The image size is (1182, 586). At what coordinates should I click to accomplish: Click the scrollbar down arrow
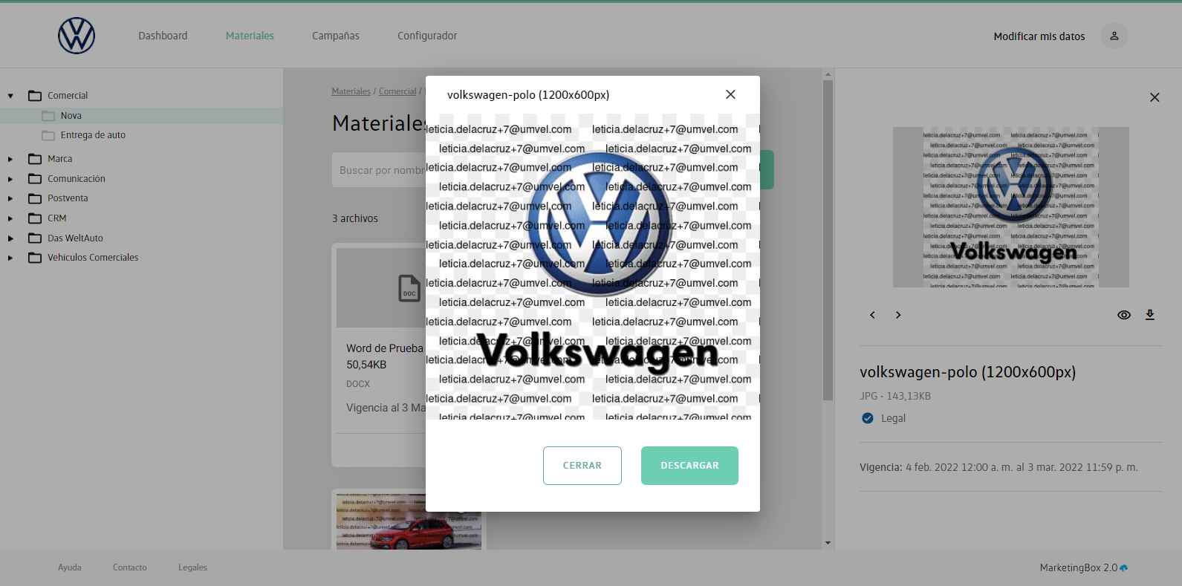(828, 543)
